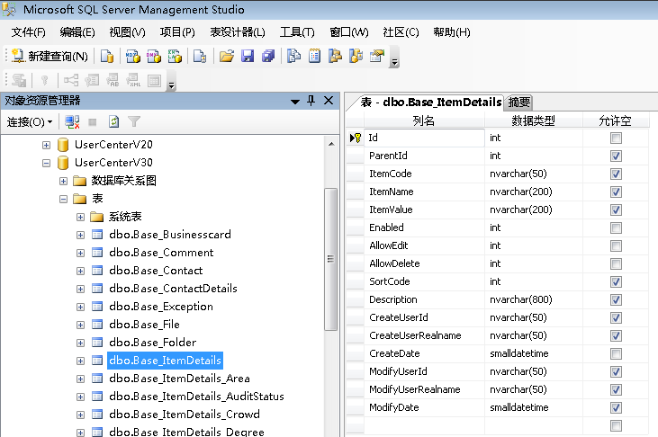Viewport: 658px width, 437px height.
Task: Expand the dbo.Base_Businesscard table
Action: coord(81,236)
